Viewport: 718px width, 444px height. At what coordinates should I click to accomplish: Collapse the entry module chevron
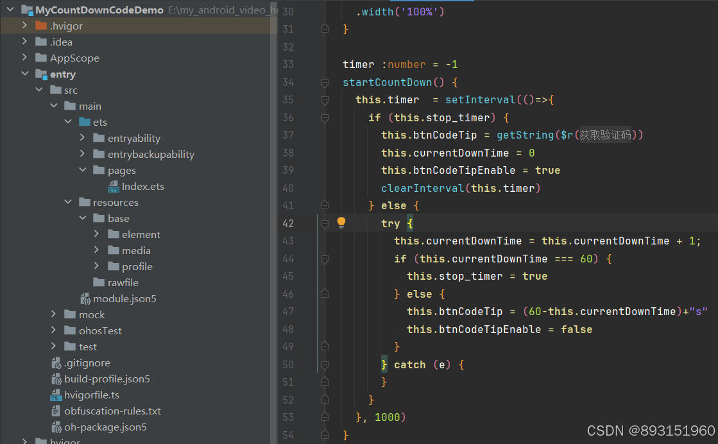click(x=25, y=73)
